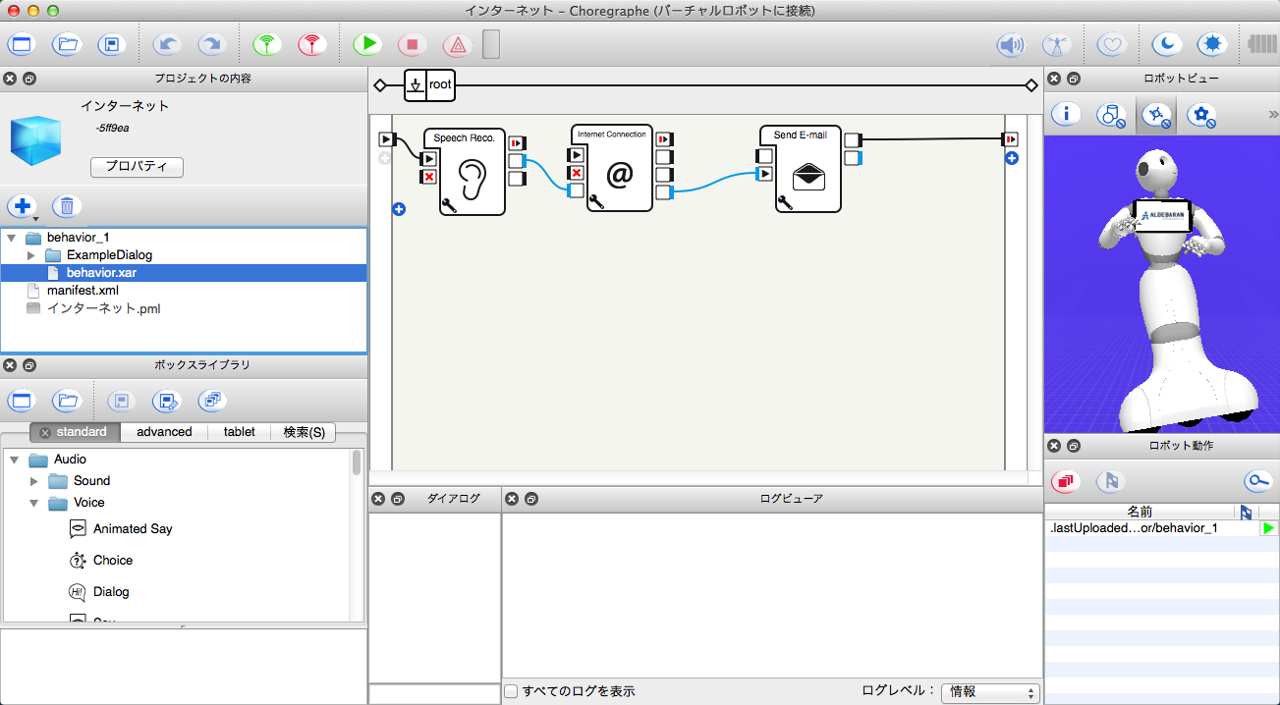Open Internet Connection wrench parameters
This screenshot has height=705, width=1280.
596,201
